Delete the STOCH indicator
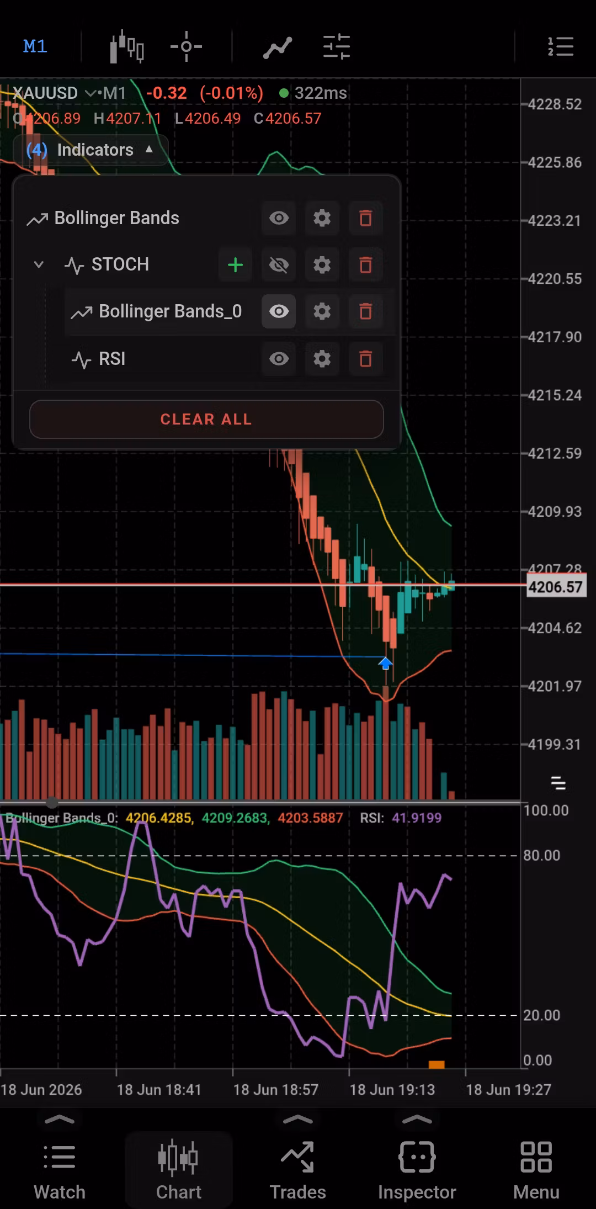Screen dimensions: 596x1209 tap(366, 265)
